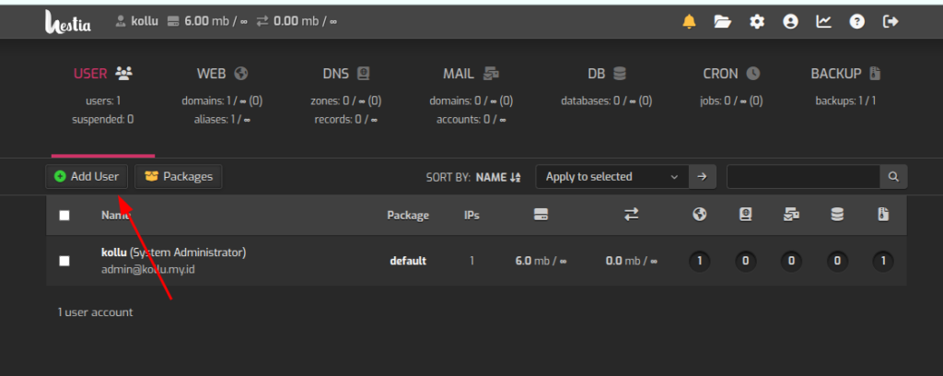Image resolution: width=943 pixels, height=376 pixels.
Task: Open server settings gear icon
Action: (x=757, y=22)
